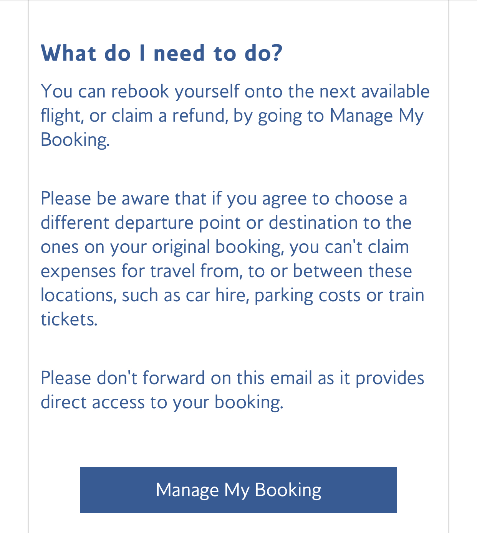Open the Manage My Booking button

tap(238, 490)
